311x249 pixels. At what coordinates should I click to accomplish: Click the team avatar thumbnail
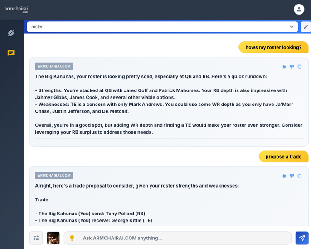coord(53,238)
